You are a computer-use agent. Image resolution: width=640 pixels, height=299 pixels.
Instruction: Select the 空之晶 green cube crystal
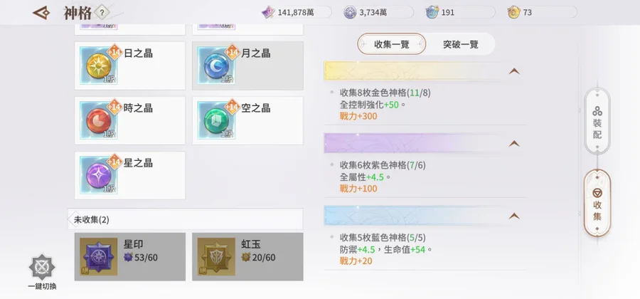tap(216, 120)
